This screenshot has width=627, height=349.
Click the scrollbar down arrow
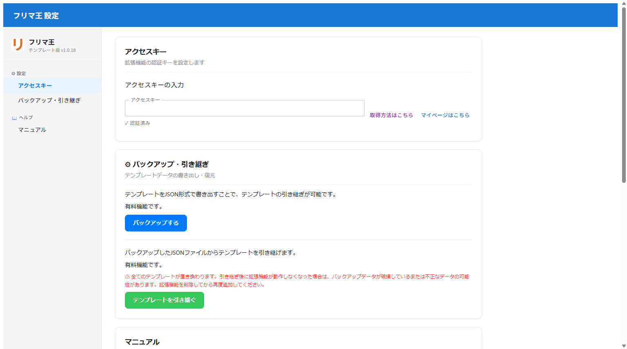(623, 346)
